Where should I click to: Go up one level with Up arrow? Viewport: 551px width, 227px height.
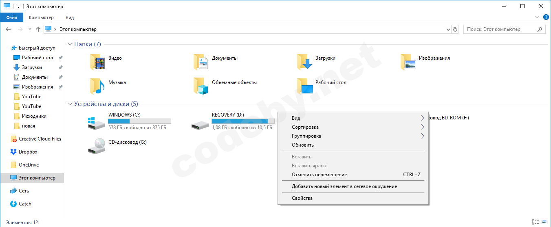point(38,29)
